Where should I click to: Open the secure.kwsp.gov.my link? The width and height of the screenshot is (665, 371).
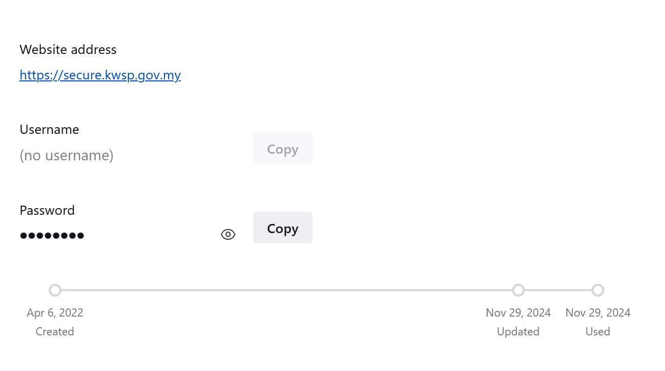click(x=100, y=75)
